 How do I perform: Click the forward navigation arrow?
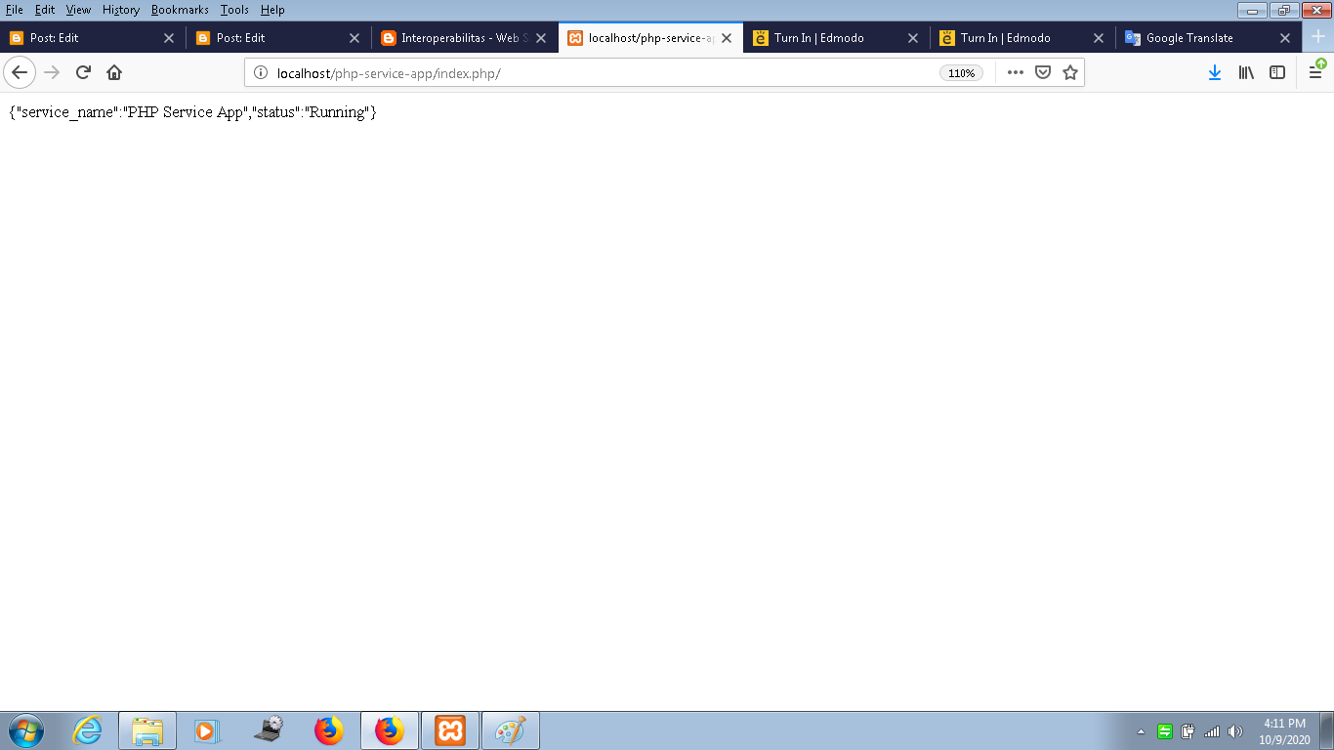click(53, 72)
